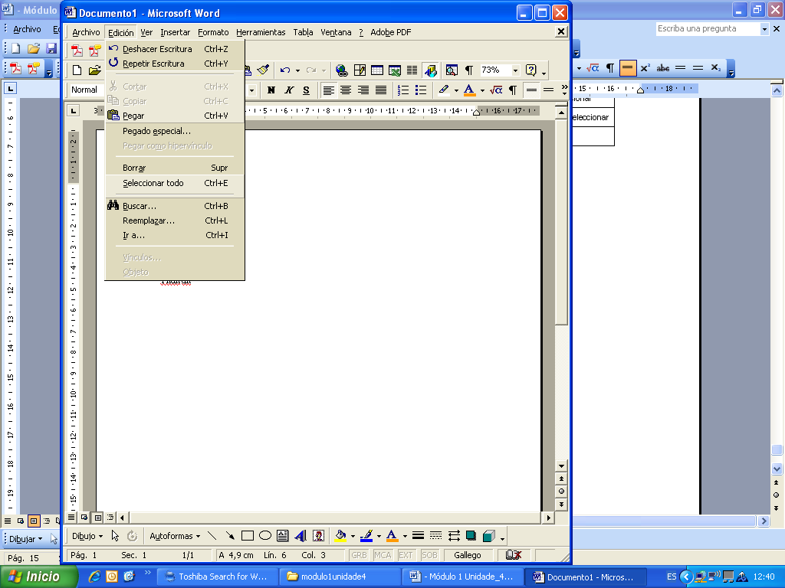Toggle show/hide paragraph marks next to zoom
785x588 pixels.
[x=468, y=70]
